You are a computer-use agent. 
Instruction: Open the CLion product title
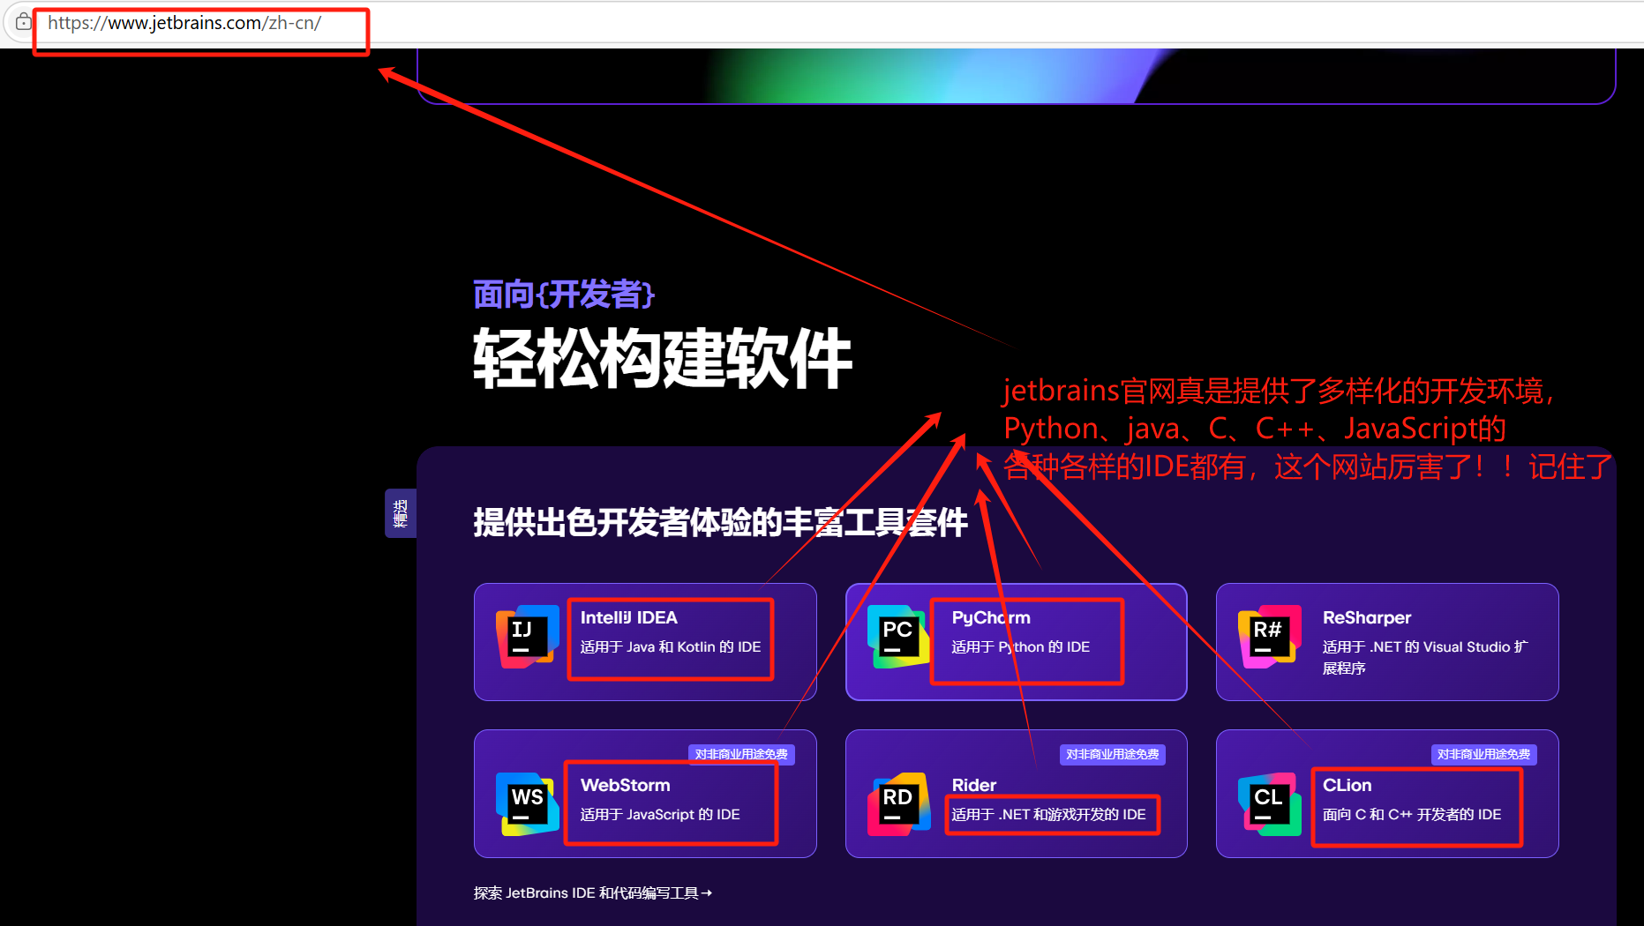pos(1347,785)
